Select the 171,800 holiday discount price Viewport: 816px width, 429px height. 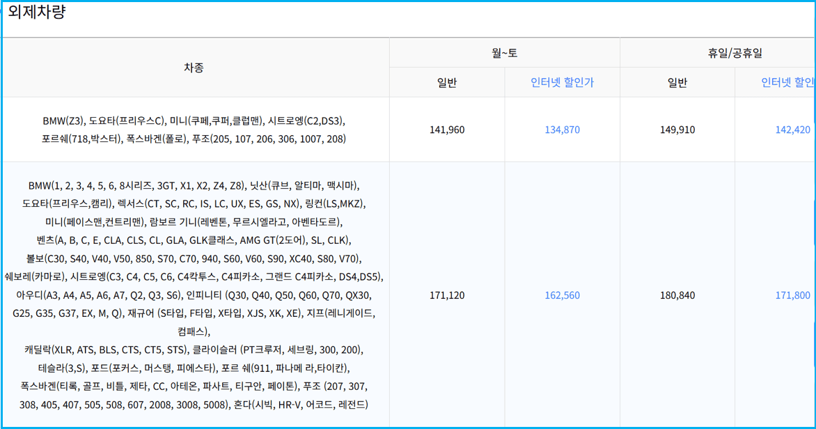[x=792, y=295]
